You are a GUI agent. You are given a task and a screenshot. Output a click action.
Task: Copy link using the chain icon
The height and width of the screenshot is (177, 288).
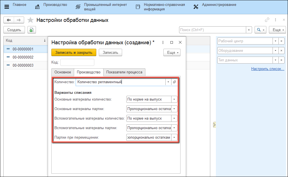click(x=267, y=20)
